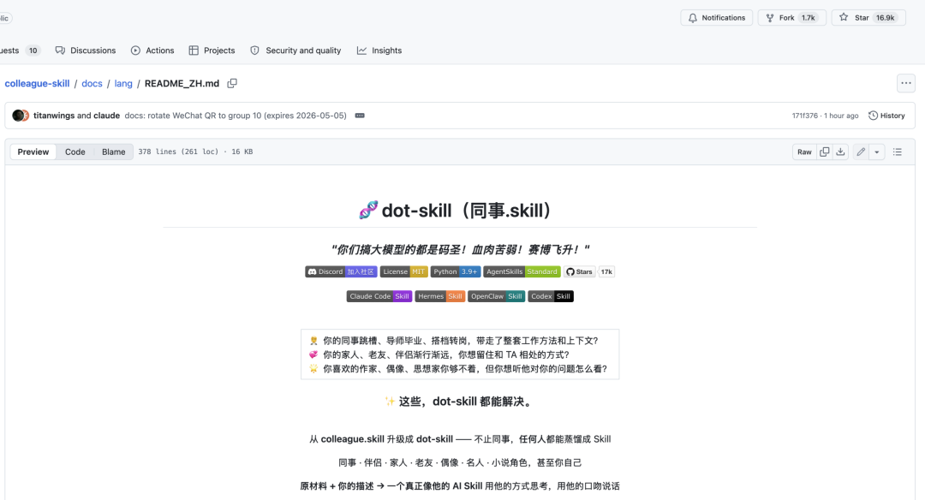Edit this file pencil icon
This screenshot has height=500, width=925.
coord(862,152)
